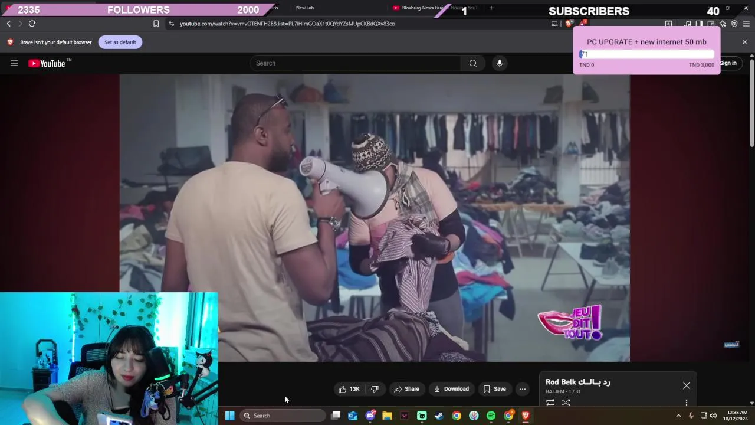This screenshot has width=755, height=425.
Task: Open volume control in system tray
Action: (713, 416)
